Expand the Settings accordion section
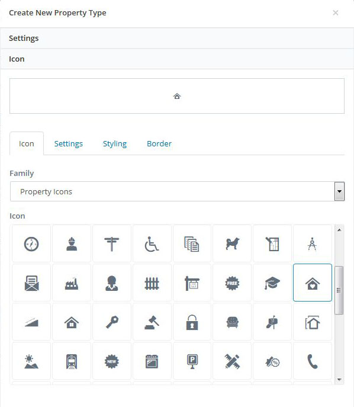The width and height of the screenshot is (354, 407). (x=177, y=38)
